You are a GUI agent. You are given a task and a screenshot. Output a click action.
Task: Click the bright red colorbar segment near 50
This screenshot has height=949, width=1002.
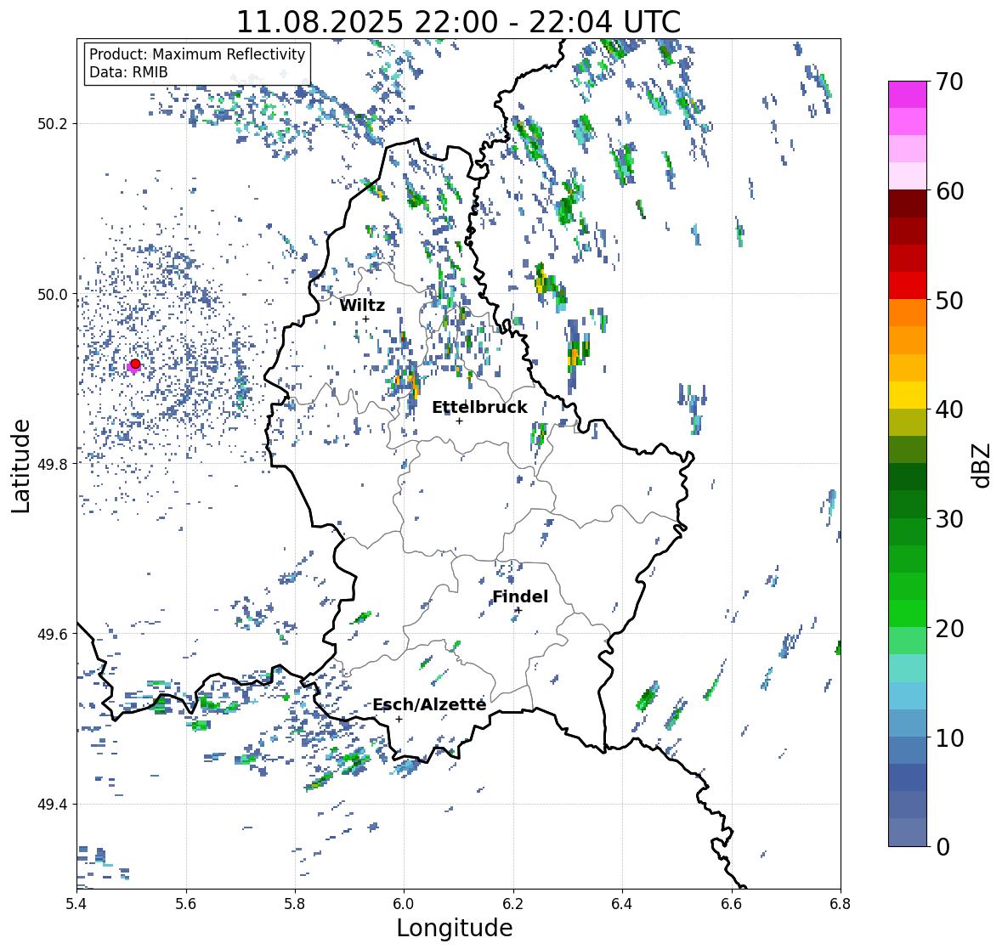point(908,285)
